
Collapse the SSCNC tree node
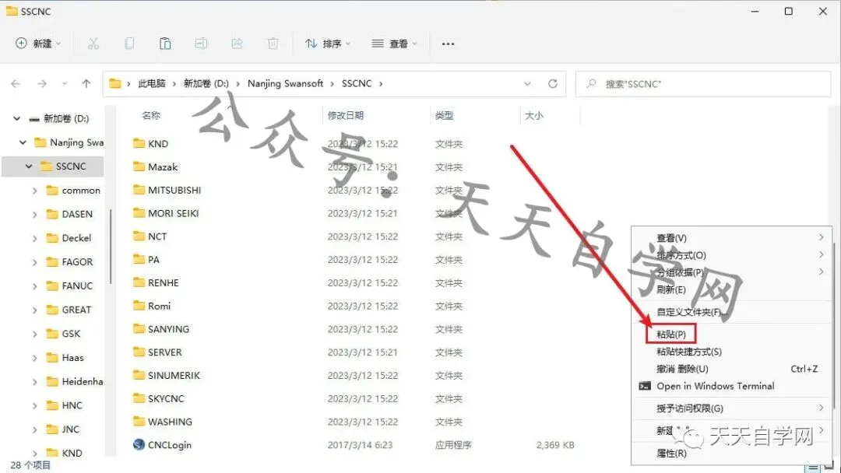tap(29, 166)
